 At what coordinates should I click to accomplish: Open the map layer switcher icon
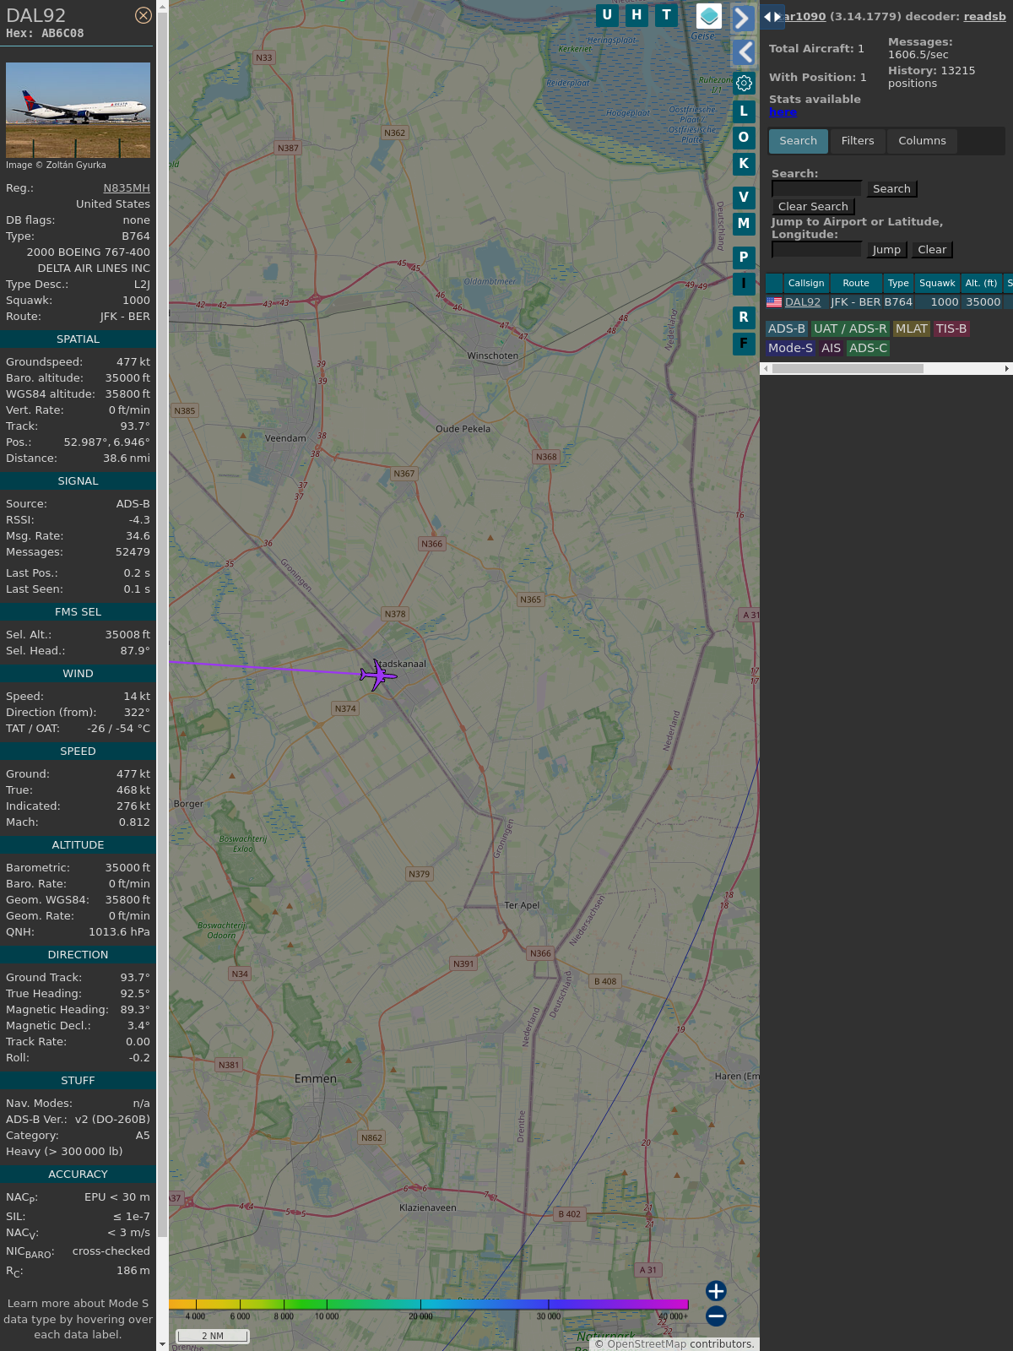709,16
